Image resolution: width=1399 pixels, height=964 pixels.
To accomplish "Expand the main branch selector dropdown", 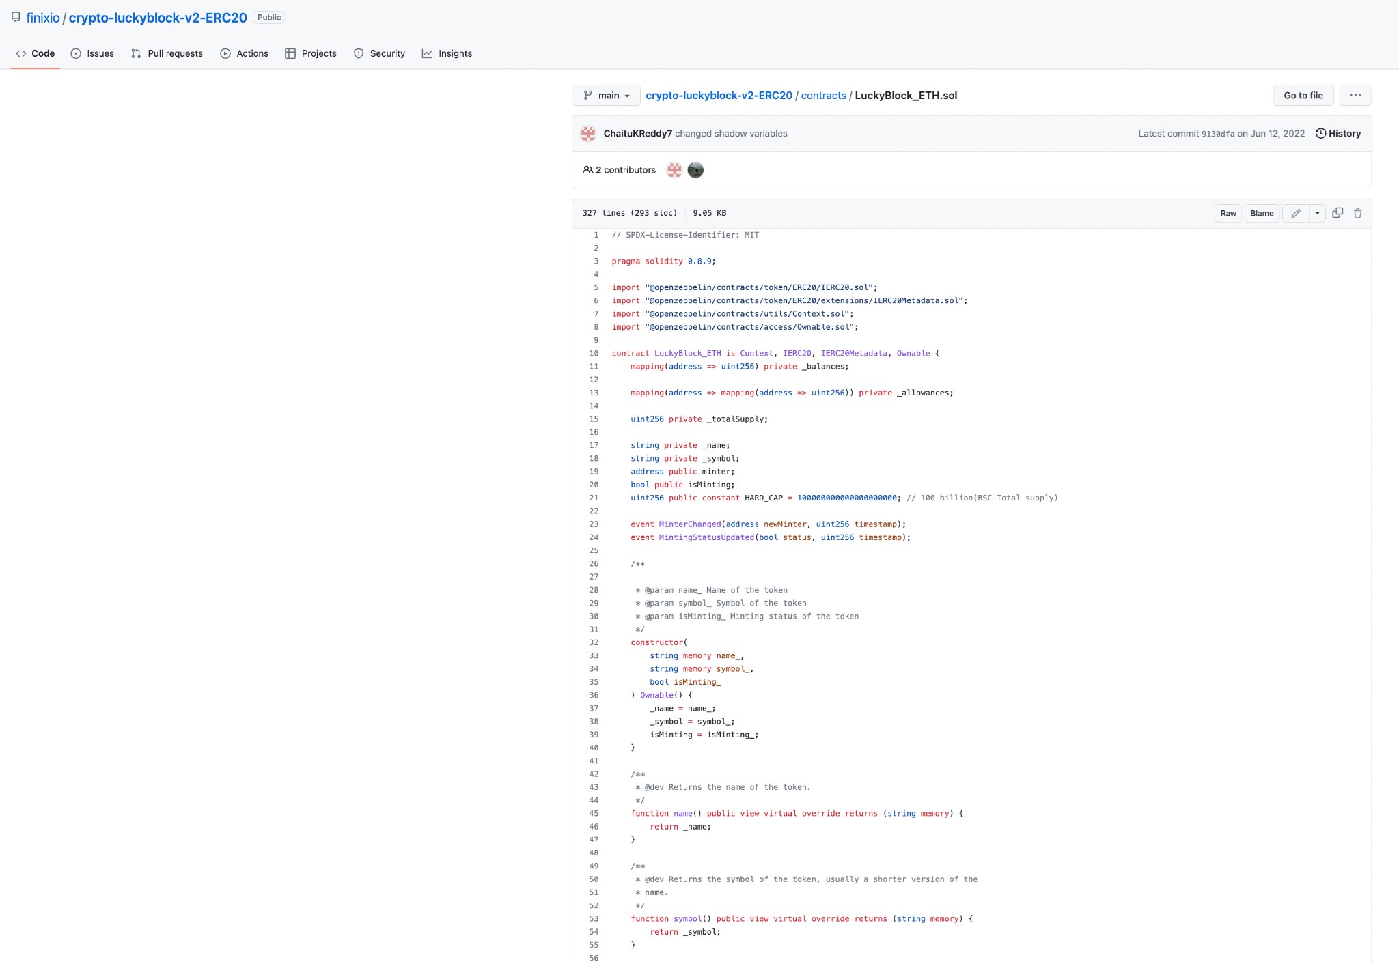I will tap(606, 96).
